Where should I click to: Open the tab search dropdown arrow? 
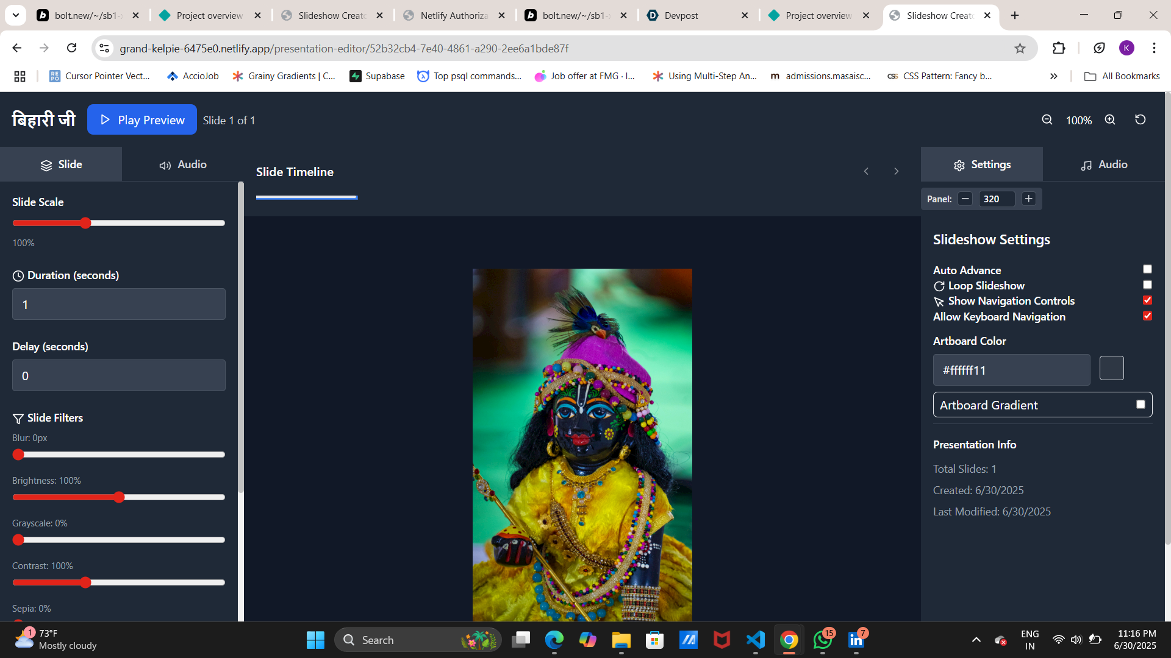pos(16,15)
